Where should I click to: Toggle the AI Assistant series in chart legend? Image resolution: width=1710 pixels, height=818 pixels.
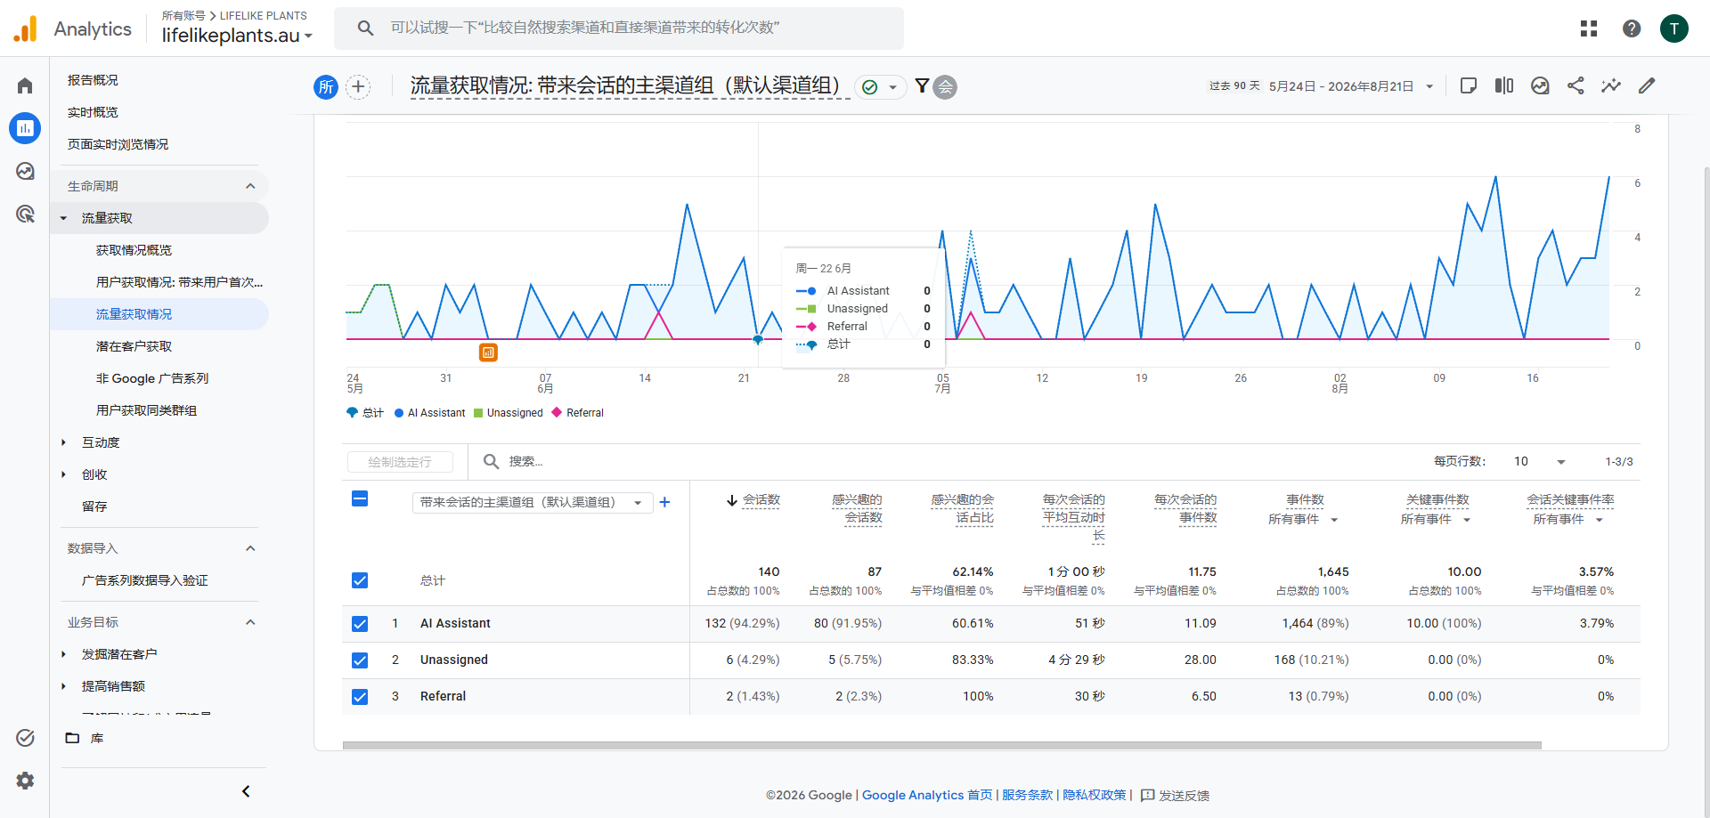(430, 413)
